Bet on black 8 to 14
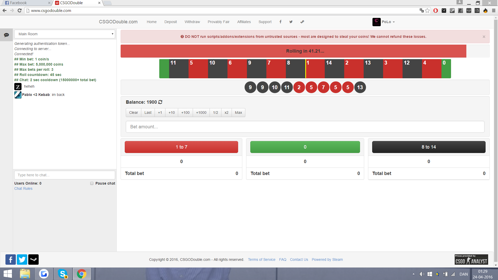 [x=429, y=147]
